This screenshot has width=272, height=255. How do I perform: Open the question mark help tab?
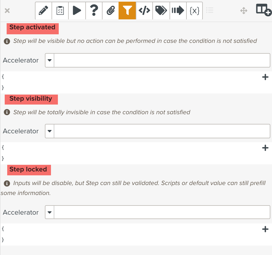tap(94, 11)
